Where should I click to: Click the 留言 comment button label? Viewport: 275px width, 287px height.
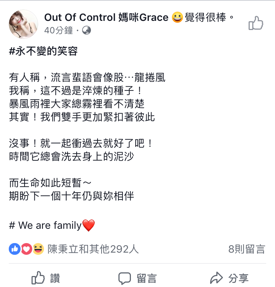click(x=147, y=278)
